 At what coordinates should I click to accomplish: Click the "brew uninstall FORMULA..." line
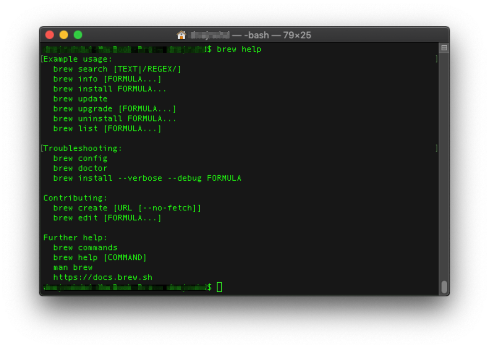pos(115,119)
